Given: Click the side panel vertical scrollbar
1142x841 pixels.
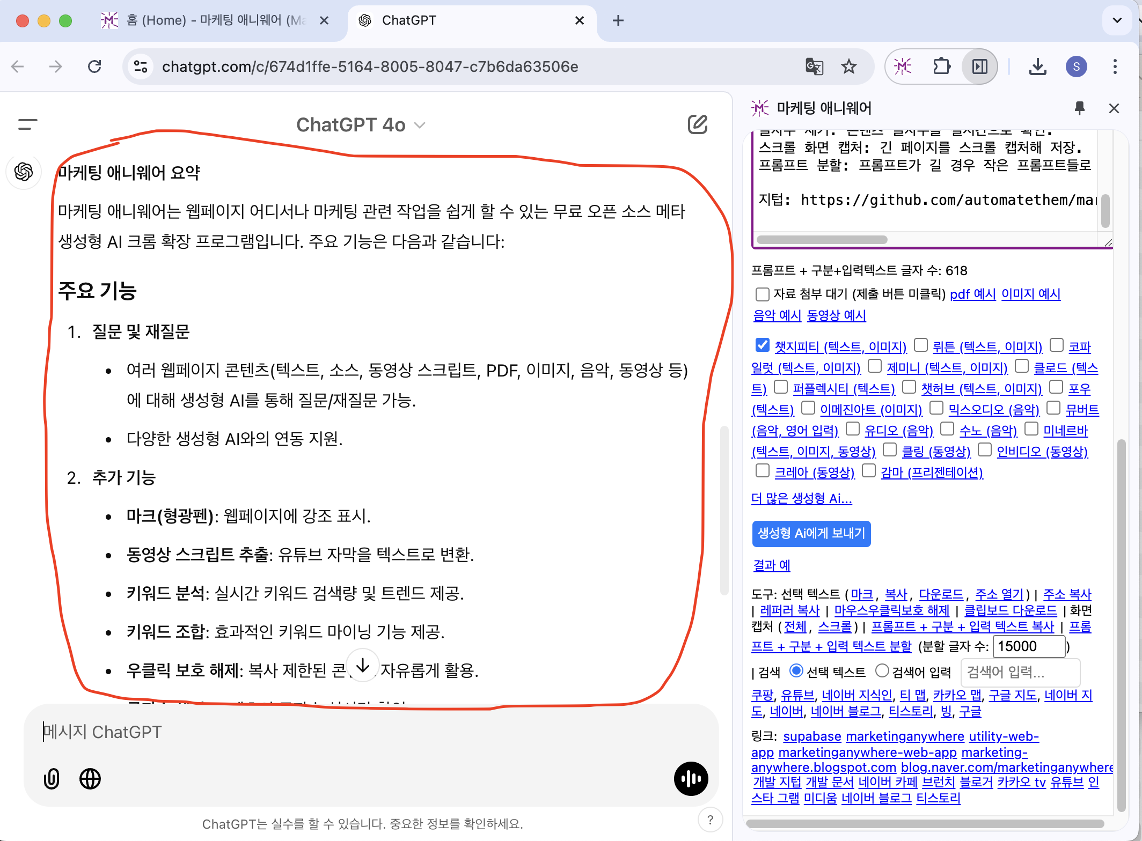Looking at the screenshot, I should (1121, 625).
